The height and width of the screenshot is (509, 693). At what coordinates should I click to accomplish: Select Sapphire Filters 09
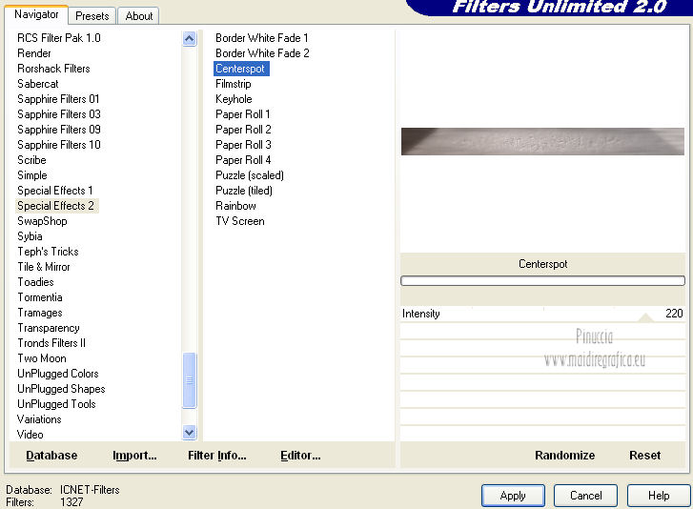pos(59,130)
